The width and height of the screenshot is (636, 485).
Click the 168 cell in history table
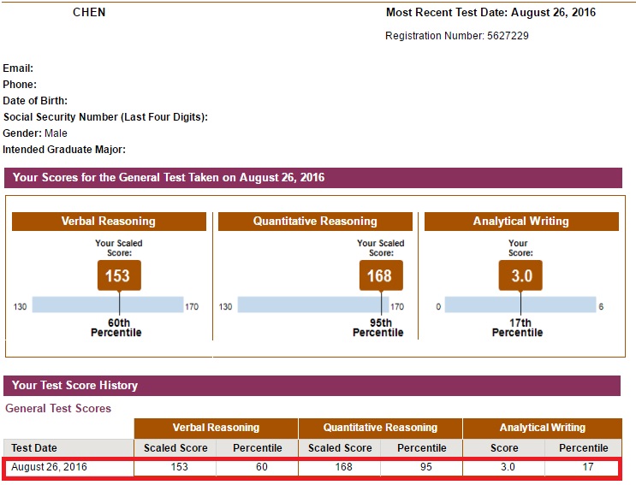pos(343,467)
